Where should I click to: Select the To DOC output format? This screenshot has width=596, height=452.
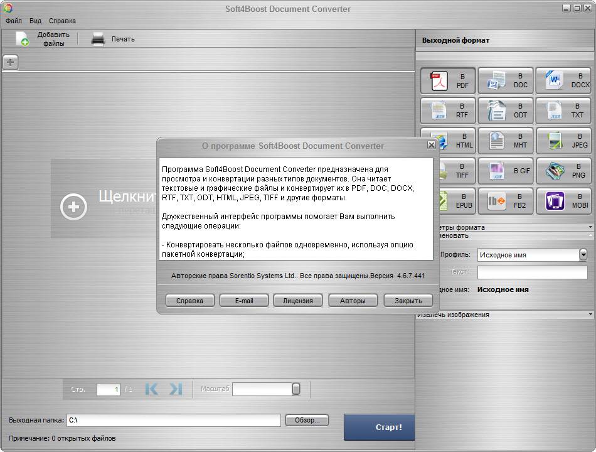[506, 80]
